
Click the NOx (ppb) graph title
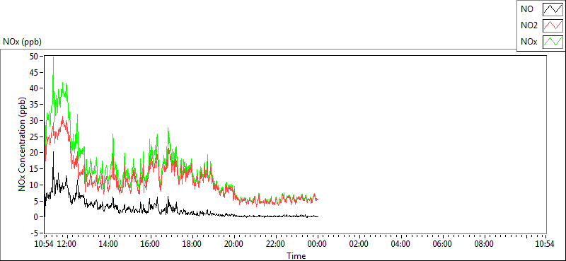point(23,42)
